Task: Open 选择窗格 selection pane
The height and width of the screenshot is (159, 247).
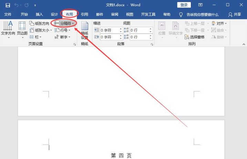Action: point(195,37)
